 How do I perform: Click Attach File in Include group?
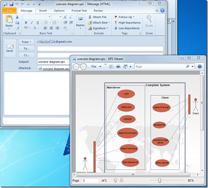point(97,17)
